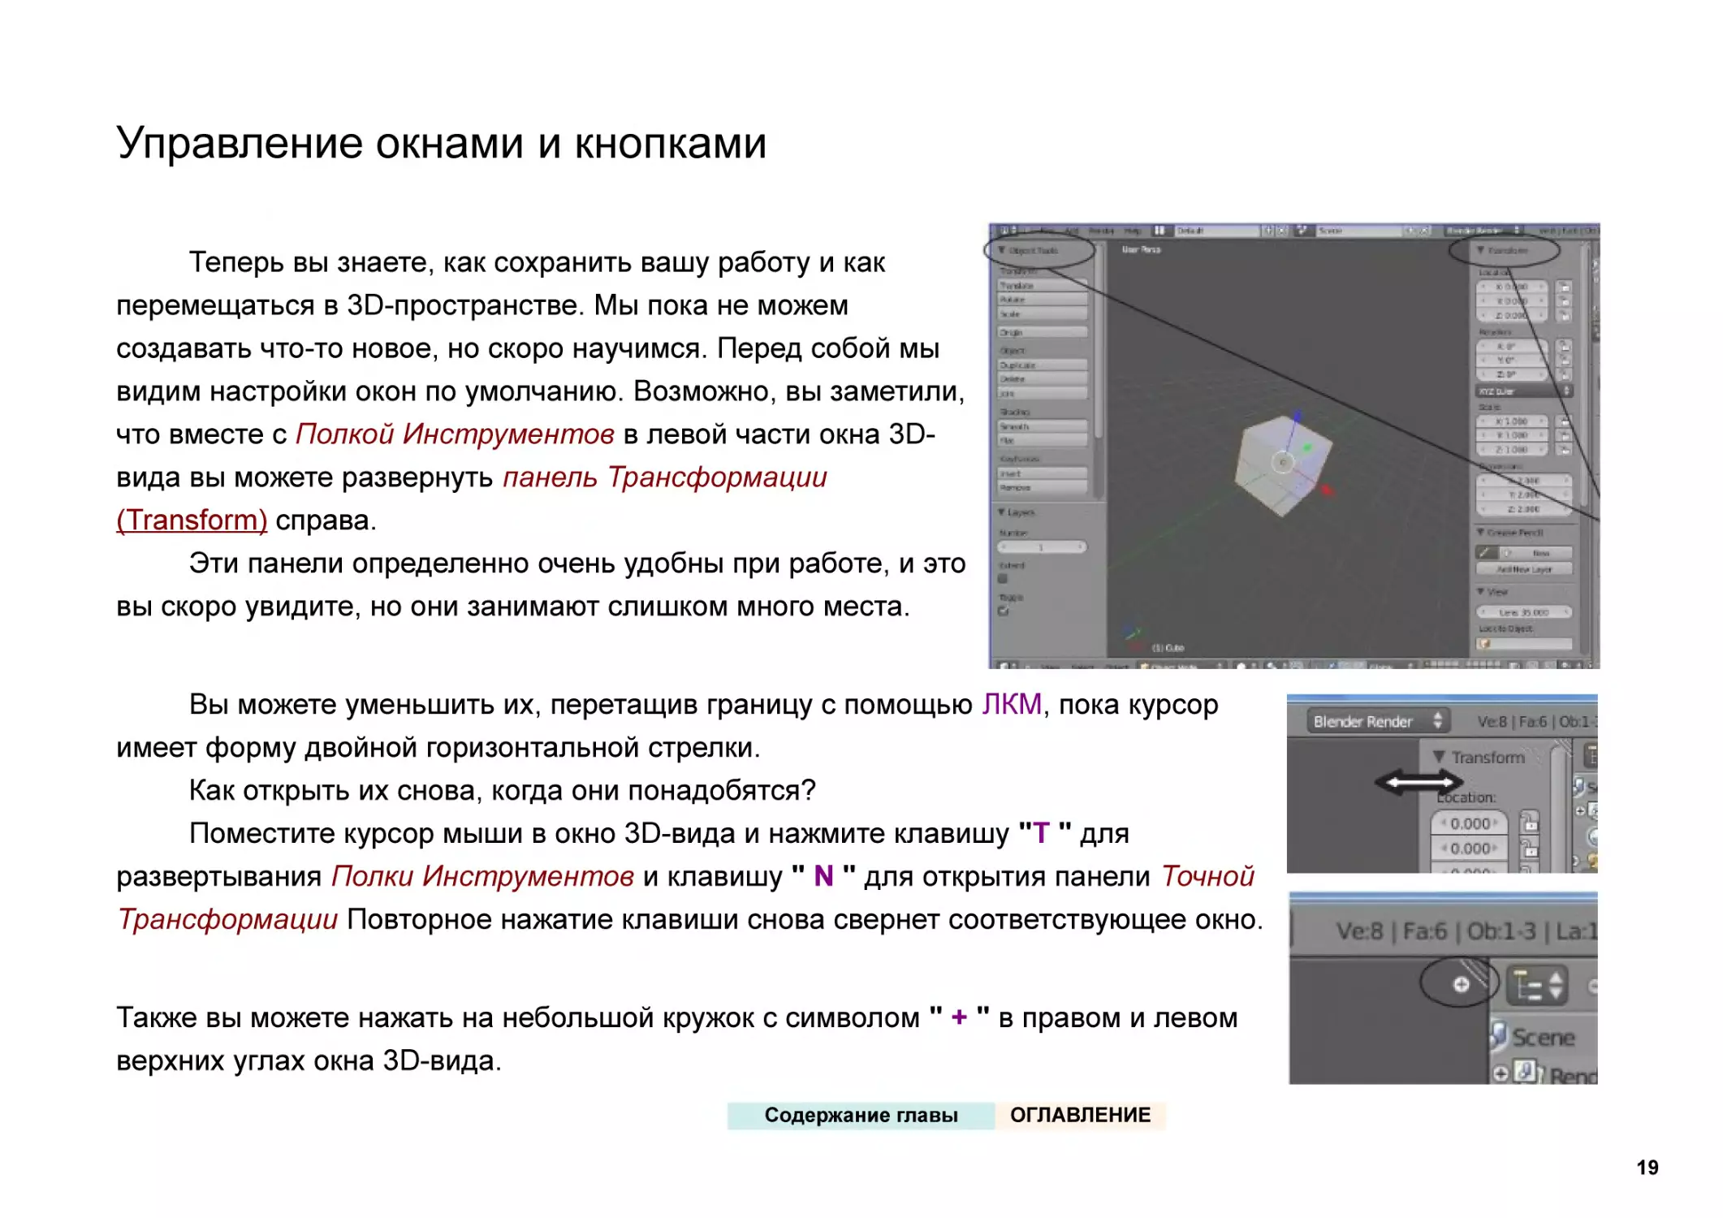Collapse the View panel in right sidebar
Screen dimensions: 1723x1218
pos(1481,592)
